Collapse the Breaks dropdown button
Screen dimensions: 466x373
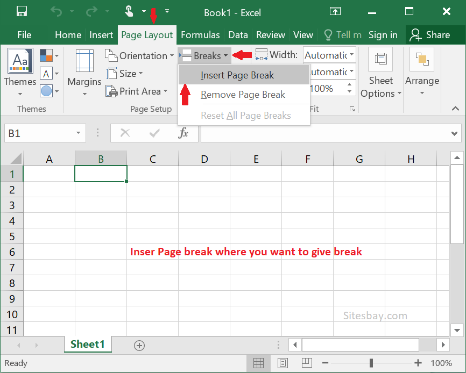tap(204, 55)
